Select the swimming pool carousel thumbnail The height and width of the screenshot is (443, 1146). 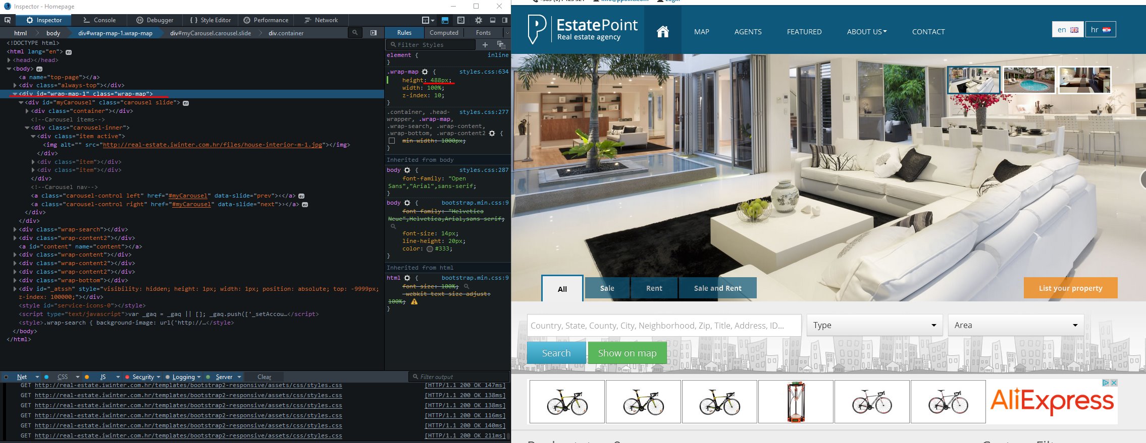click(1029, 80)
